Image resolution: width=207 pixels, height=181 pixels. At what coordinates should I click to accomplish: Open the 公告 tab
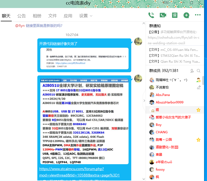(22, 16)
